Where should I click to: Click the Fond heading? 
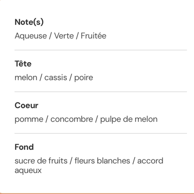point(24,147)
